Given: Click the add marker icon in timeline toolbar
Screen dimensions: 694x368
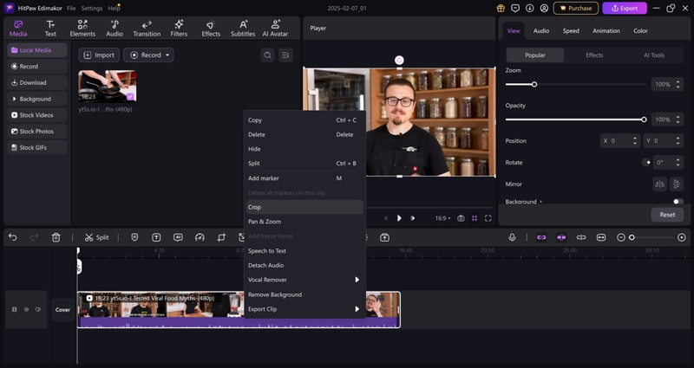Looking at the screenshot, I should tap(134, 237).
